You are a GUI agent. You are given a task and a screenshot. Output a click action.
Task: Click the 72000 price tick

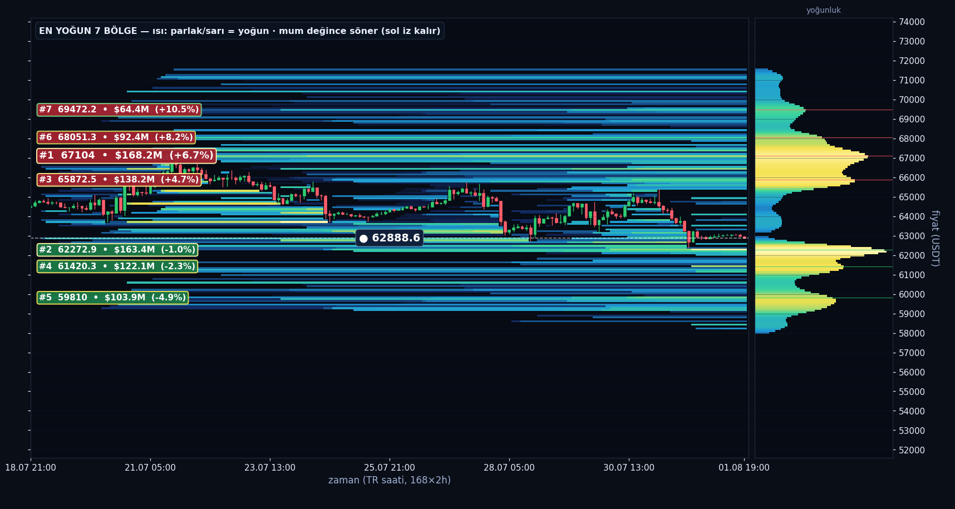(x=912, y=61)
